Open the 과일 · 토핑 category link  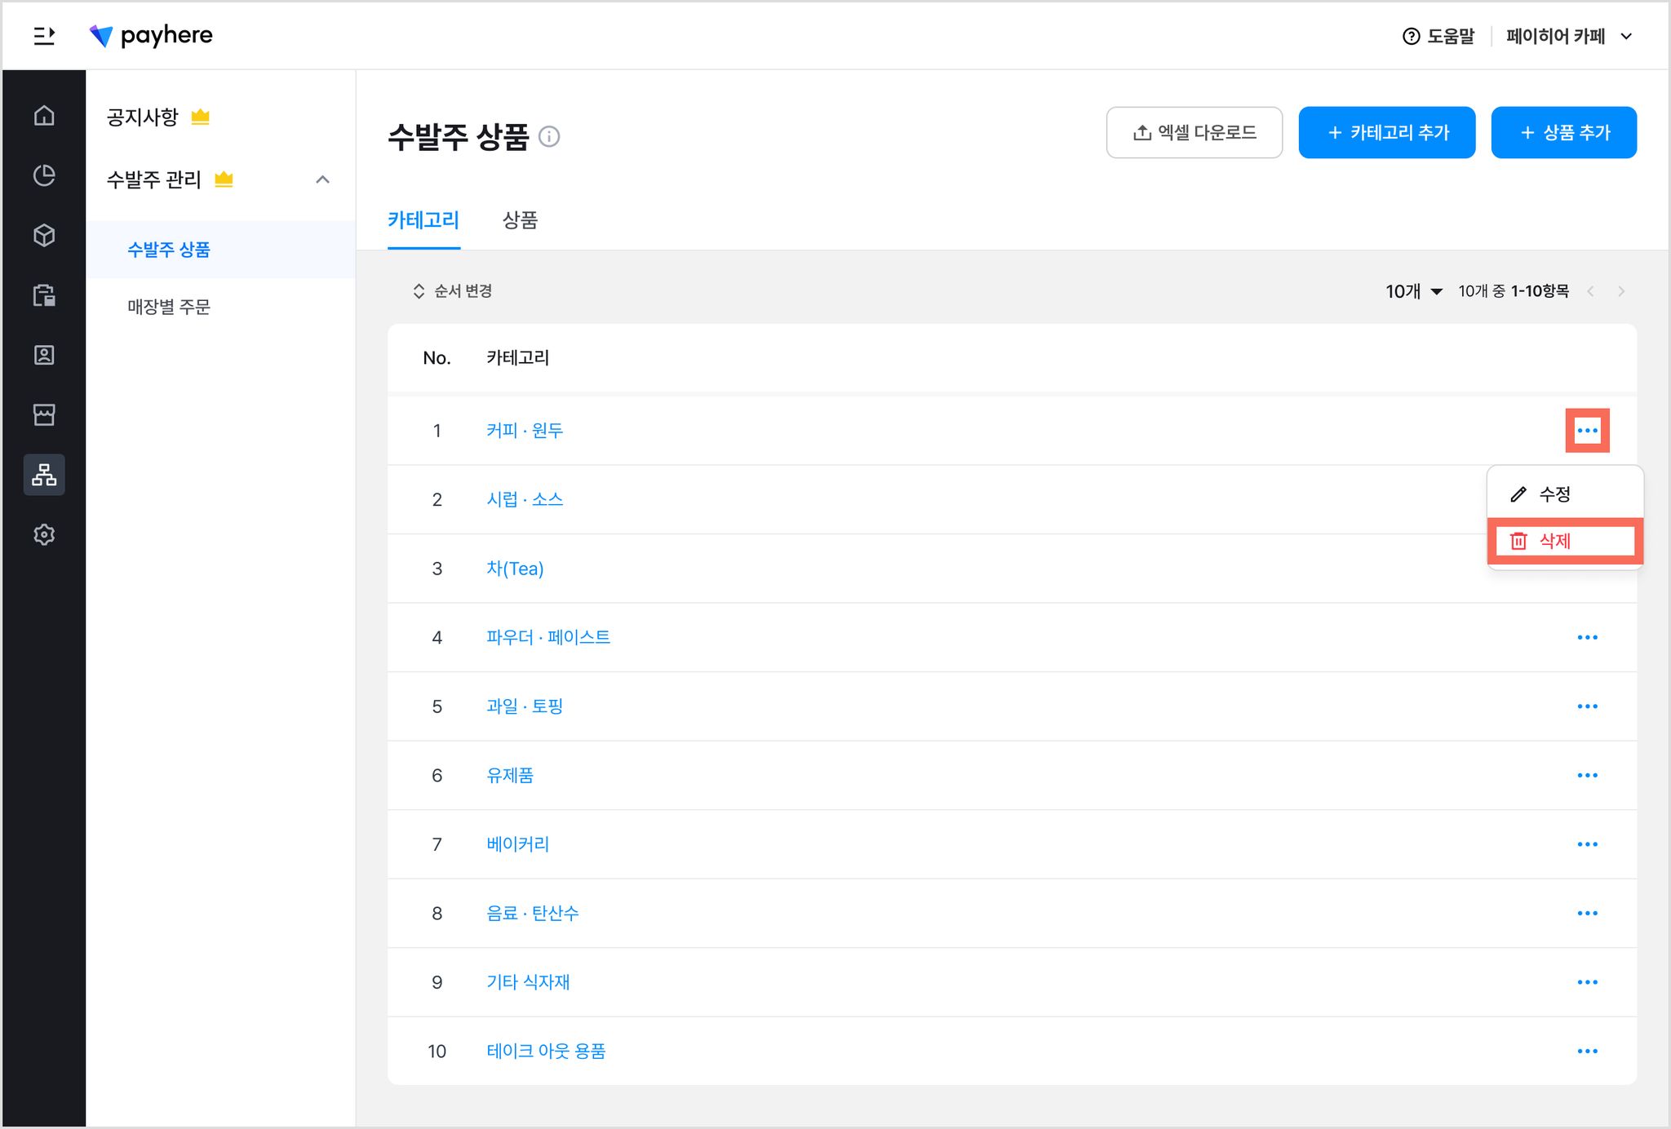[x=525, y=706]
